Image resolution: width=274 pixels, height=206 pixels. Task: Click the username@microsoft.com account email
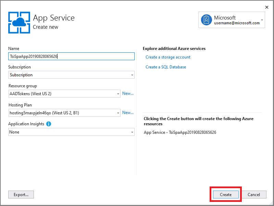[237, 23]
